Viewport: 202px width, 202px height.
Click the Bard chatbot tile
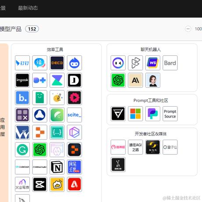(x=170, y=63)
